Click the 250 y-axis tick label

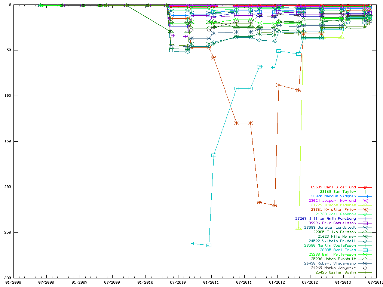[7, 232]
